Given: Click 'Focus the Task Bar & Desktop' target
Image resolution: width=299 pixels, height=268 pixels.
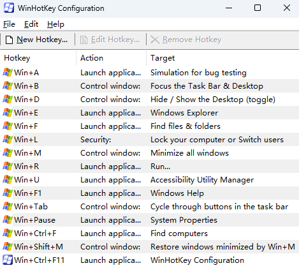Looking at the screenshot, I should pos(207,86).
